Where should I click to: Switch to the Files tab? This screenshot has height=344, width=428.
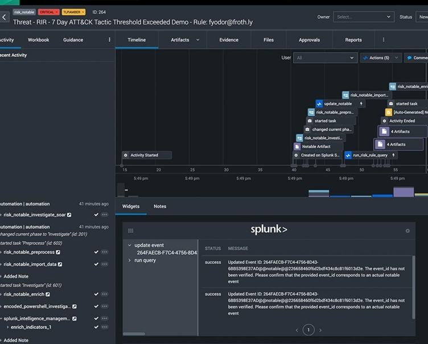coord(269,40)
